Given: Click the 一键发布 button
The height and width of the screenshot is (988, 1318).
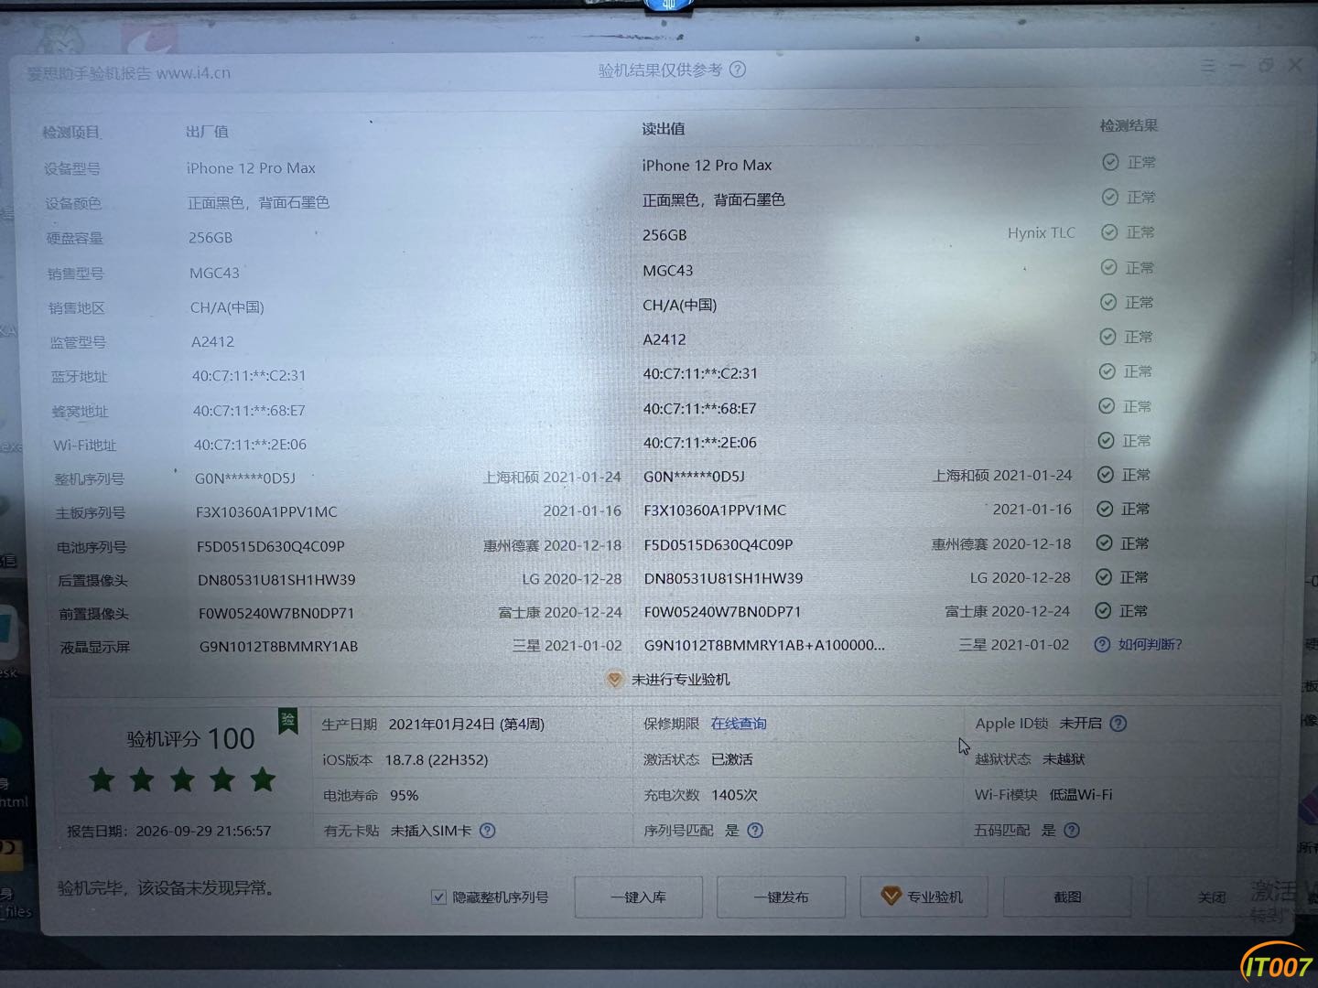Looking at the screenshot, I should coord(781,897).
